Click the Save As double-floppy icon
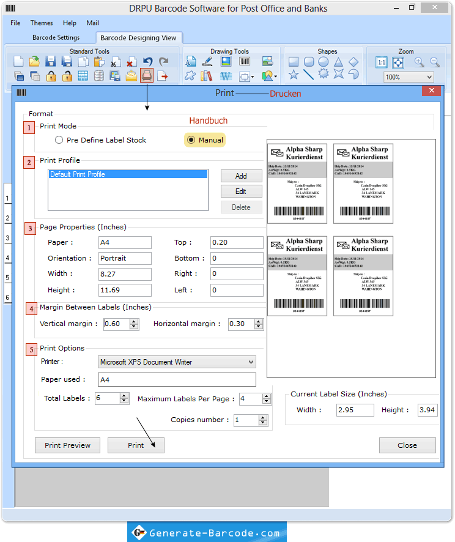Screen dimensions: 455x542 pyautogui.click(x=67, y=62)
